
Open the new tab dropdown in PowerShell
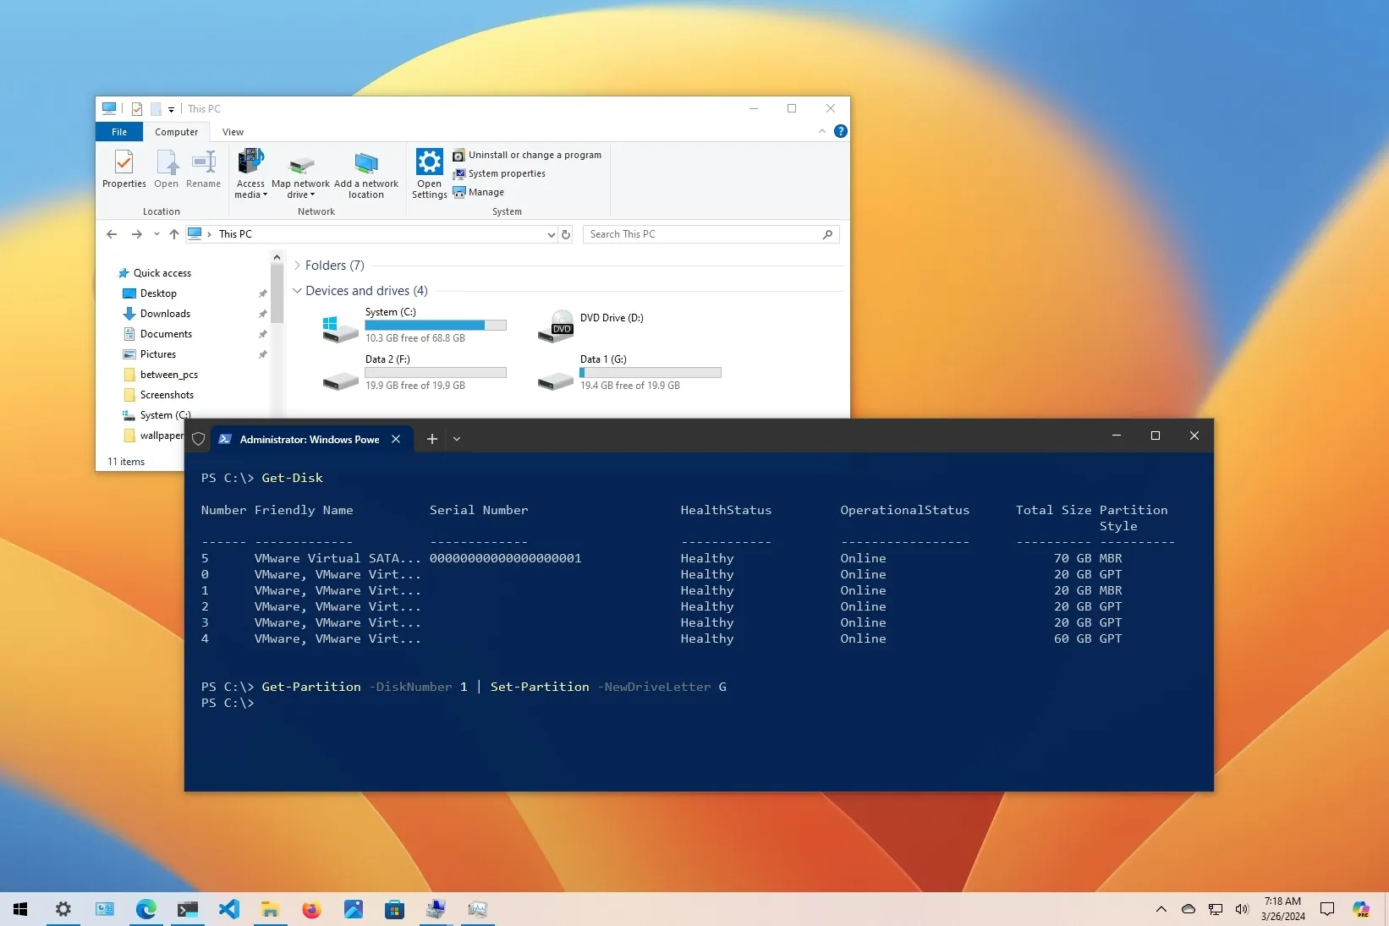point(457,439)
